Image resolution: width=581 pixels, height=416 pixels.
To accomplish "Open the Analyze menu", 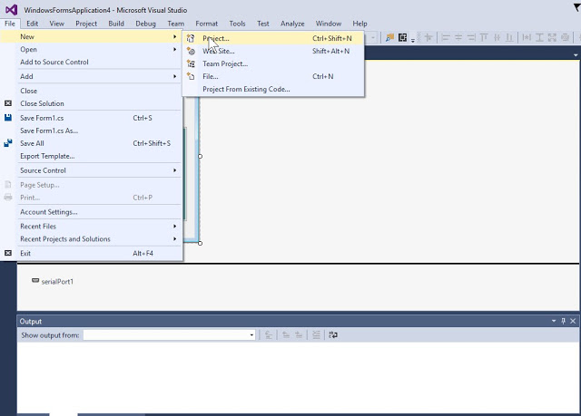I will (292, 24).
